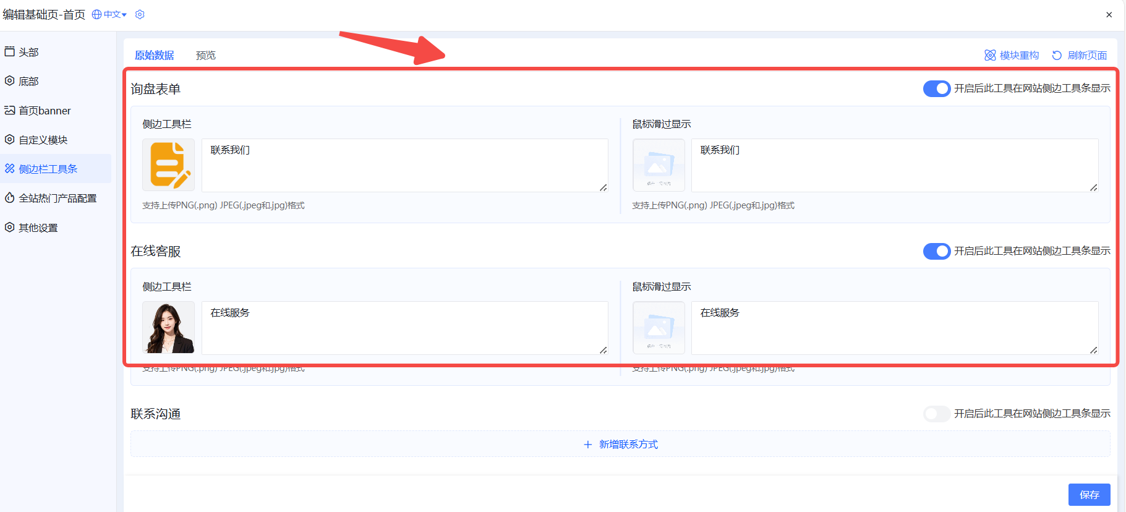The width and height of the screenshot is (1126, 512).
Task: Click the 刷新页面 refresh icon
Action: 1057,56
